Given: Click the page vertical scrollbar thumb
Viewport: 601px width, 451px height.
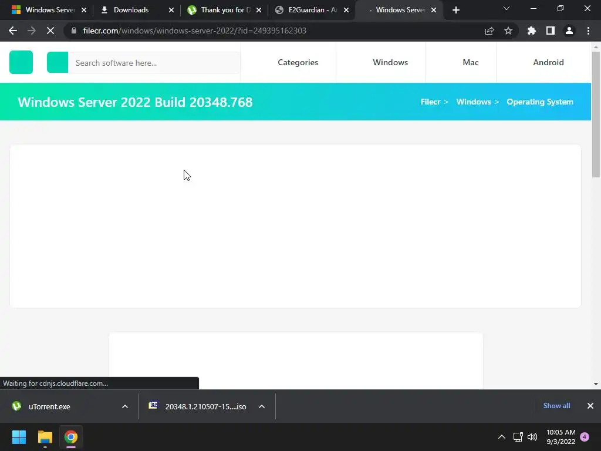Looking at the screenshot, I should tap(596, 115).
